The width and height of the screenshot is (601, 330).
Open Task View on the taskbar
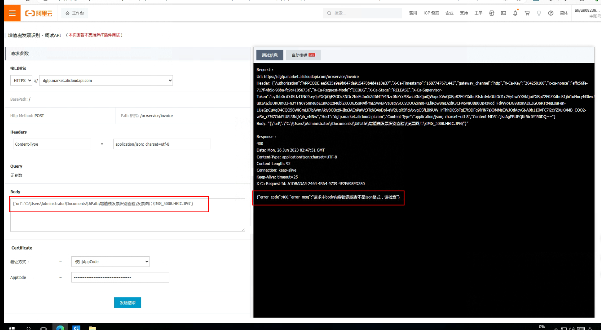tap(43, 328)
